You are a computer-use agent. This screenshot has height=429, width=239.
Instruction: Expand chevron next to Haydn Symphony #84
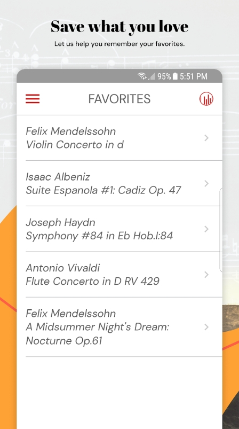pyautogui.click(x=206, y=229)
